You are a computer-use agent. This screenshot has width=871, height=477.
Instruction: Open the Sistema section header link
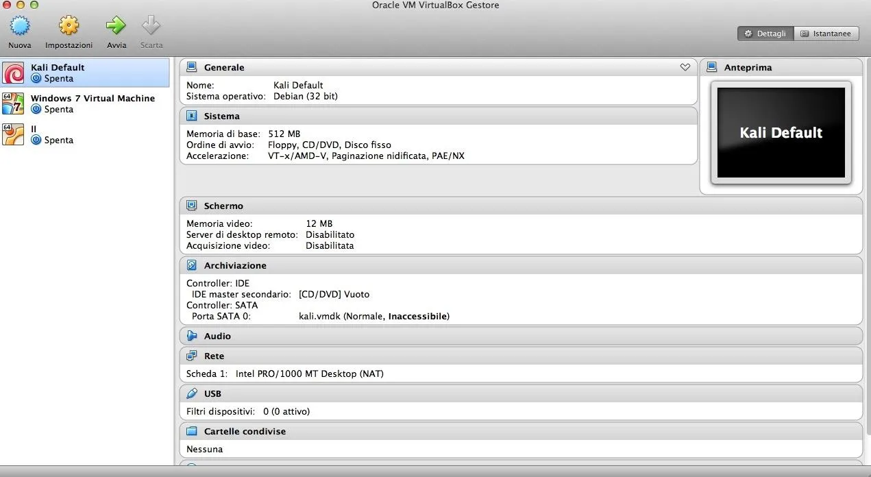[222, 116]
